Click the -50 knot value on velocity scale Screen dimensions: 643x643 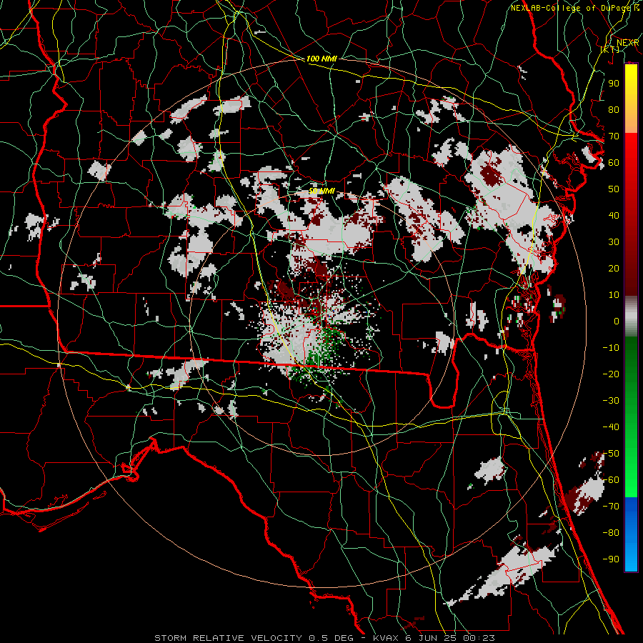tap(611, 454)
